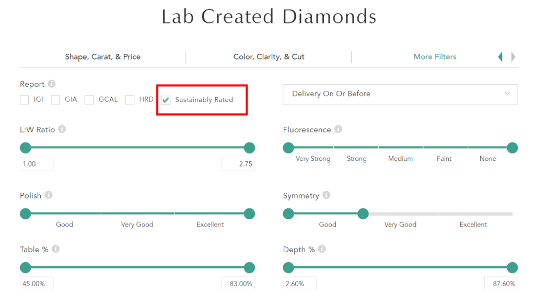Show the Symmetry info icon tooltip
The width and height of the screenshot is (535, 306).
click(x=326, y=195)
